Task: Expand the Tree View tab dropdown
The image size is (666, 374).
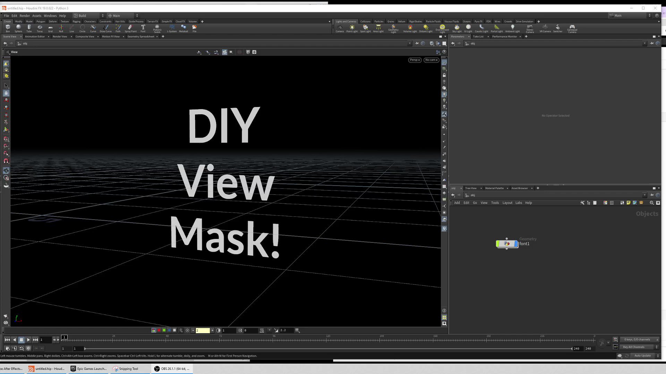Action: tap(481, 188)
